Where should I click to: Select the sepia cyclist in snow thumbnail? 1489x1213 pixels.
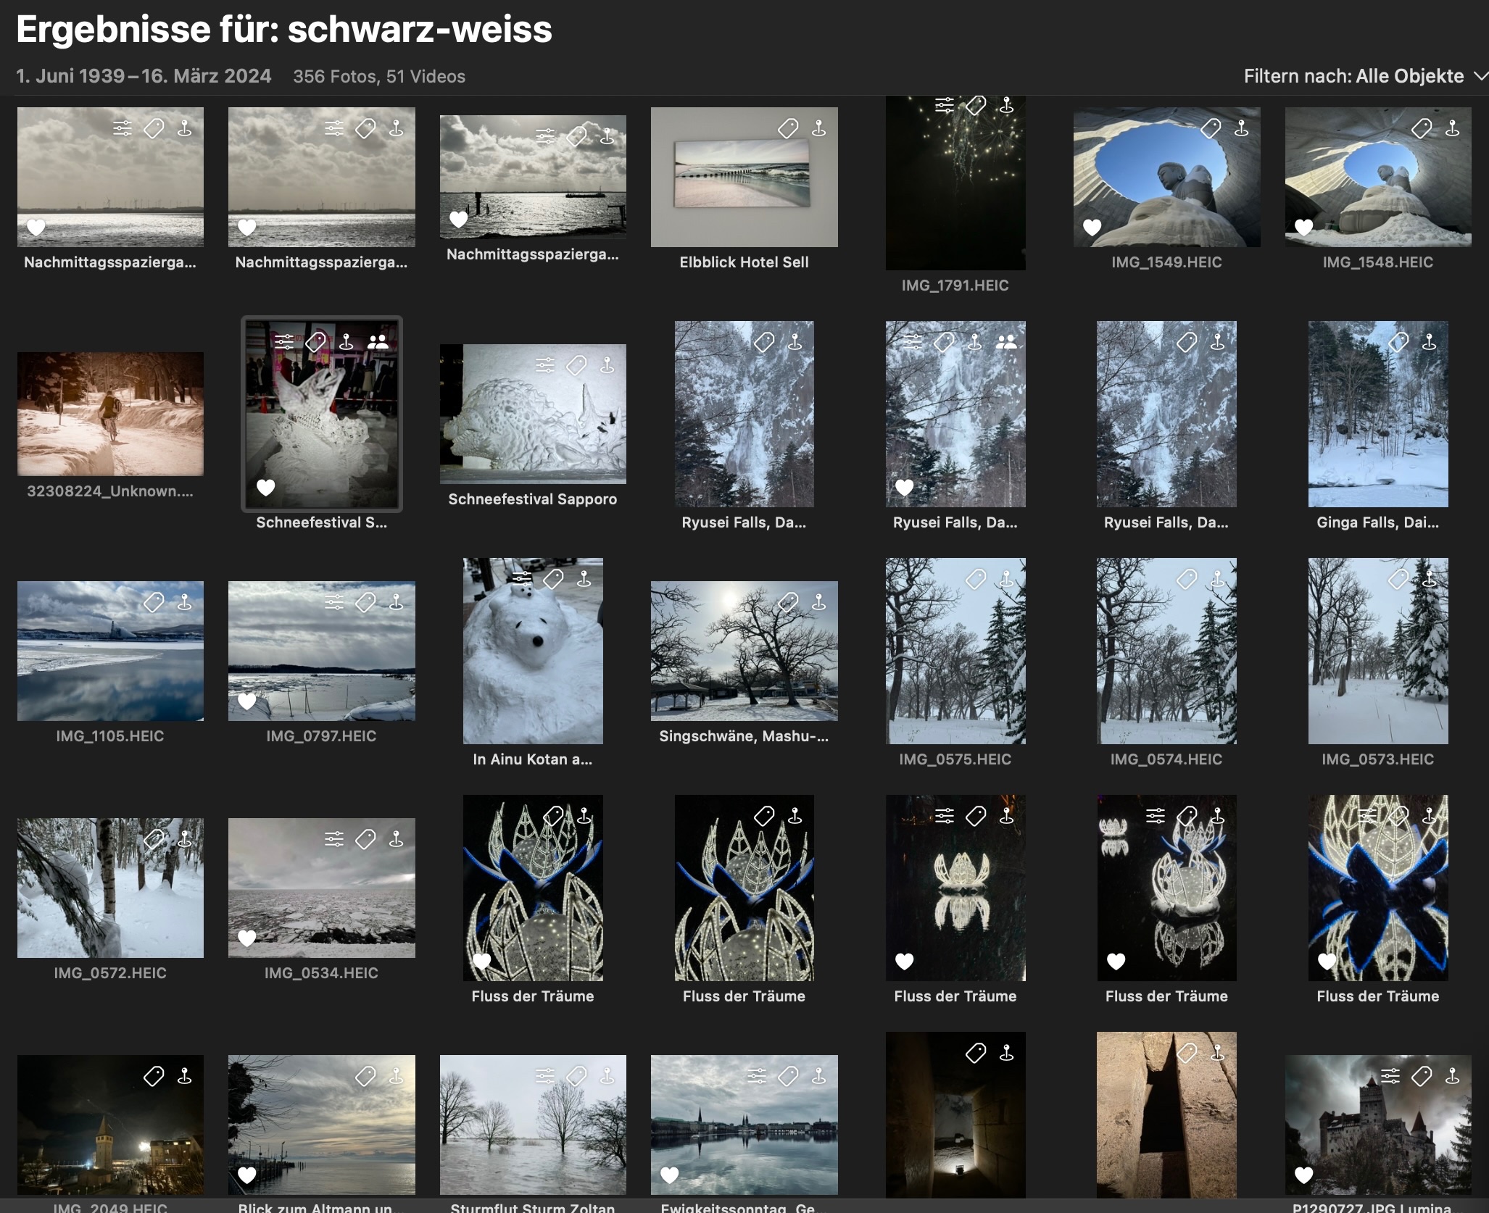pyautogui.click(x=110, y=414)
